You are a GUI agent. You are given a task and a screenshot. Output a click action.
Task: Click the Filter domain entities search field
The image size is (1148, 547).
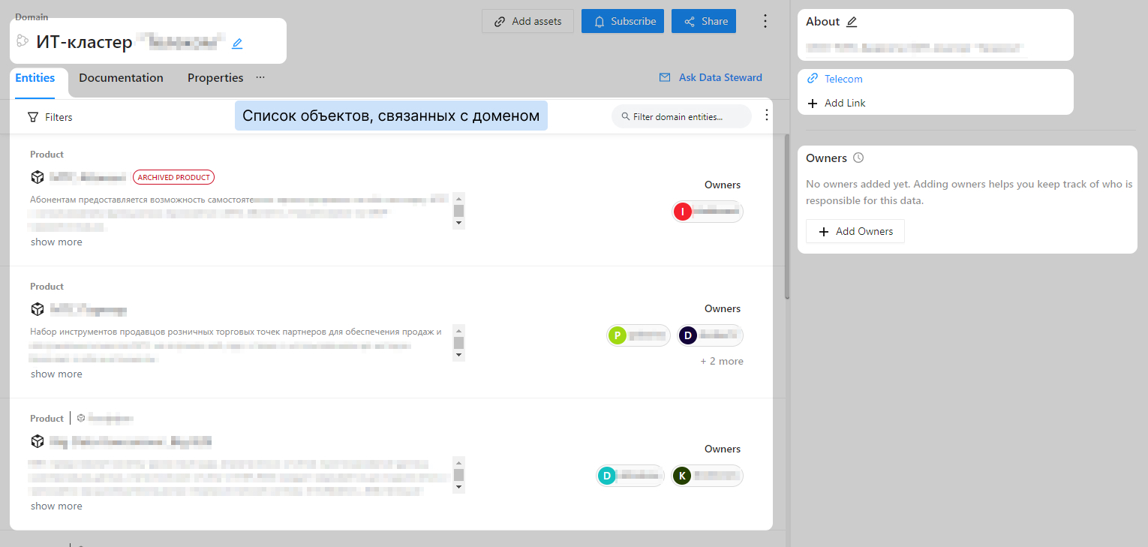(x=681, y=116)
